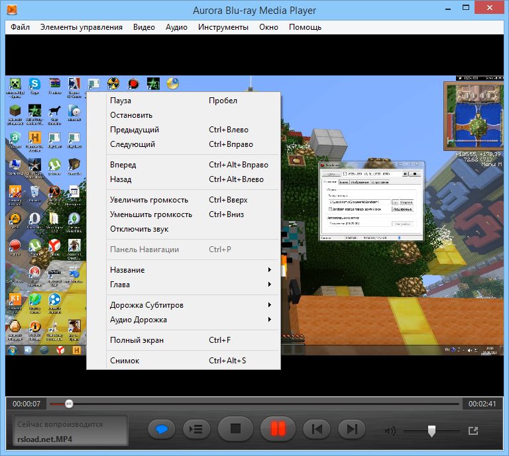
Task: Open the Элементы управления menu
Action: click(x=81, y=27)
